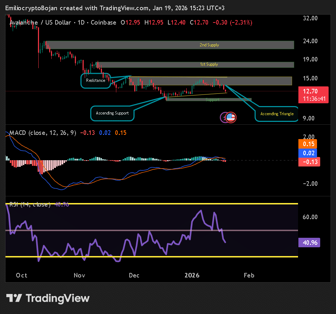Screen dimensions: 336x314
Task: Click the RSI 60.00 scale label
Action: tap(310, 217)
